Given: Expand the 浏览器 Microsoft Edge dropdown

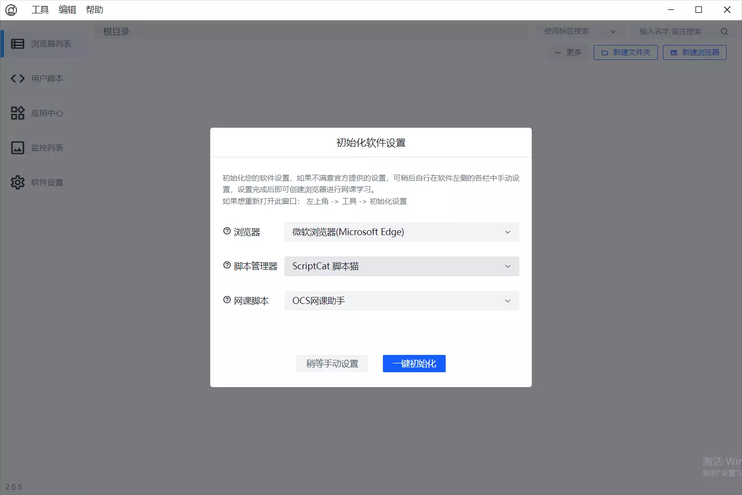Looking at the screenshot, I should pos(401,232).
